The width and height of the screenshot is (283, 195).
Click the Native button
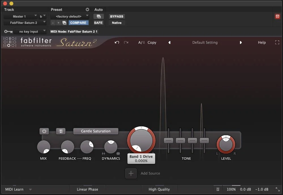pyautogui.click(x=117, y=23)
